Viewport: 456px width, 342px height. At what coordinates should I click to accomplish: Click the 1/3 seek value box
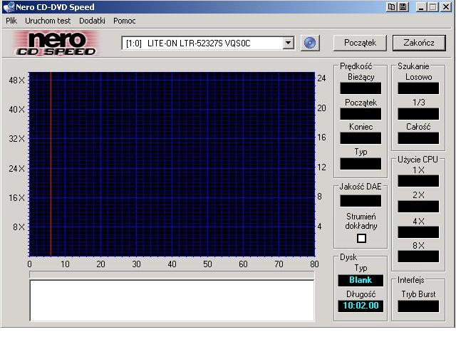coord(418,114)
